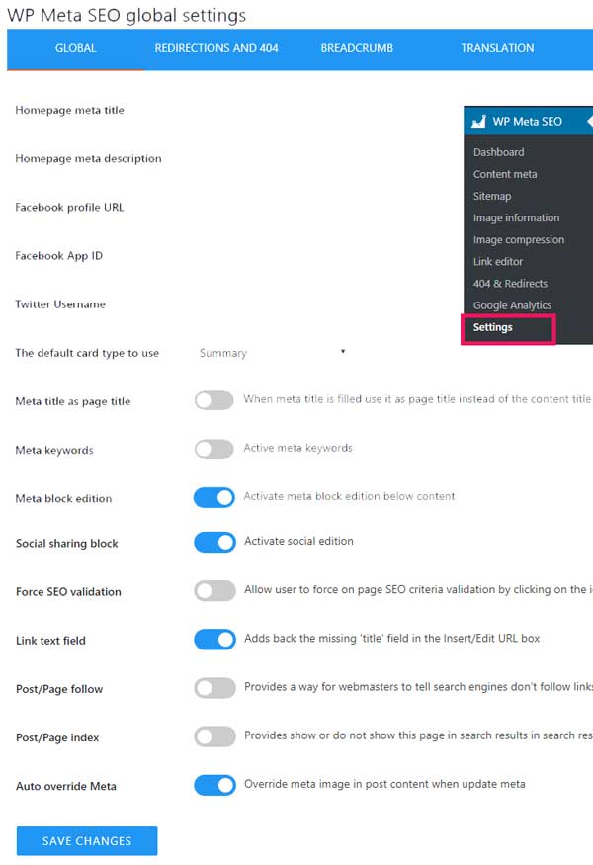This screenshot has height=865, width=593.
Task: Go to Image compression menu entry
Action: (519, 240)
